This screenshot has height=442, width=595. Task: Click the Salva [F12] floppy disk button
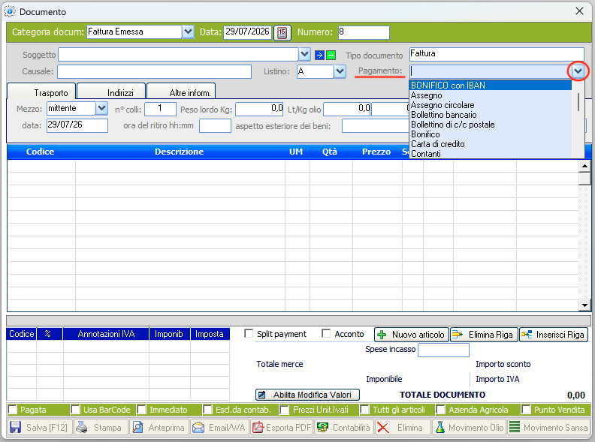click(x=40, y=427)
